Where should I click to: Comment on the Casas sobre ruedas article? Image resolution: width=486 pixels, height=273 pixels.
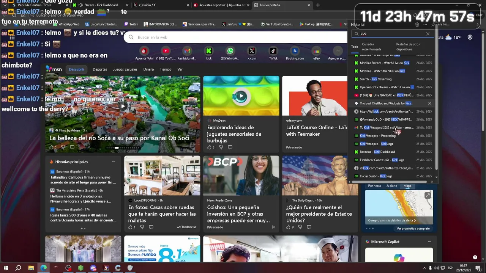[x=151, y=227]
